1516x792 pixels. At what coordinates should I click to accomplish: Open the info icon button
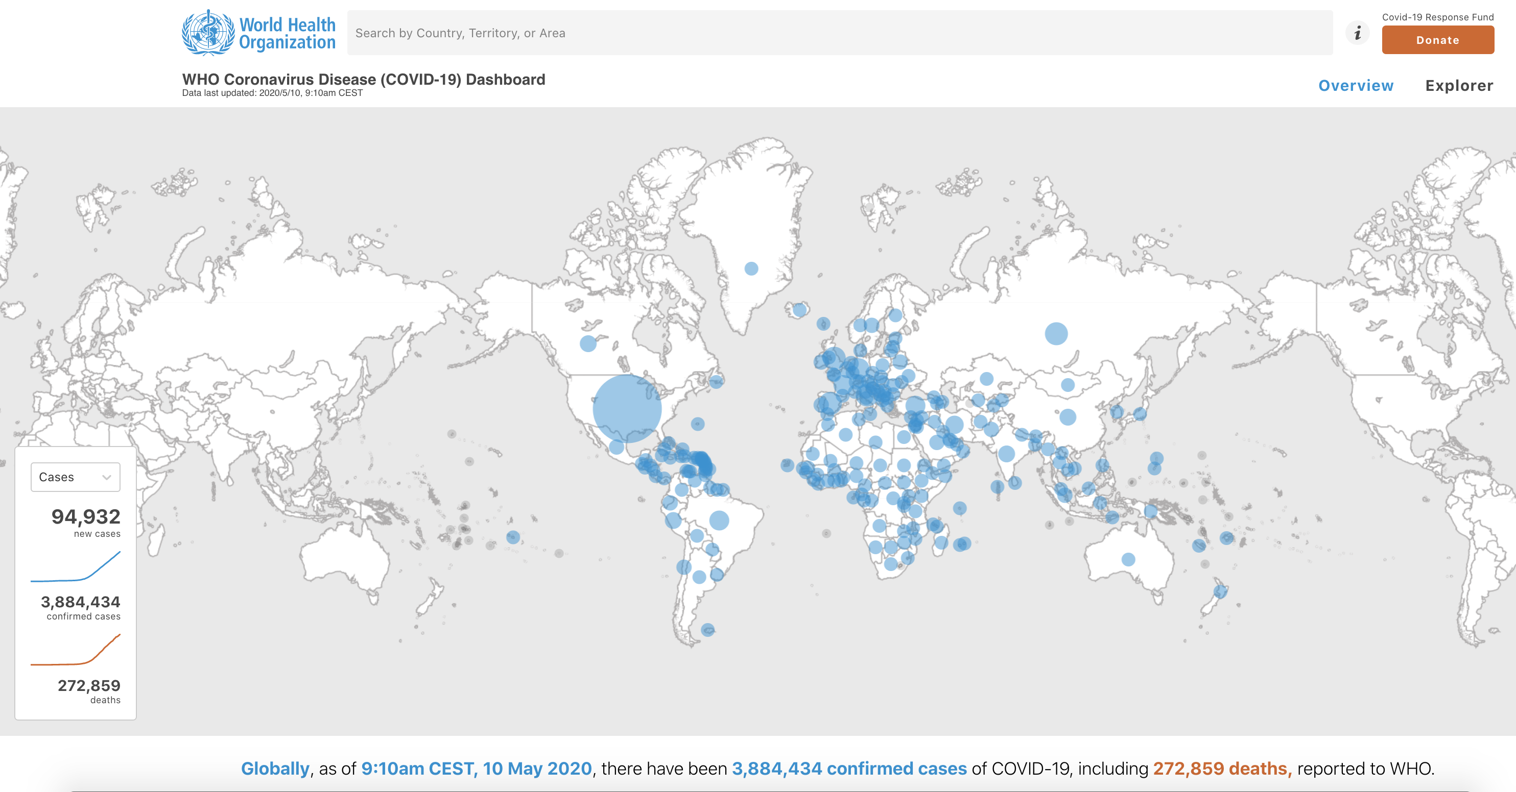click(1357, 33)
